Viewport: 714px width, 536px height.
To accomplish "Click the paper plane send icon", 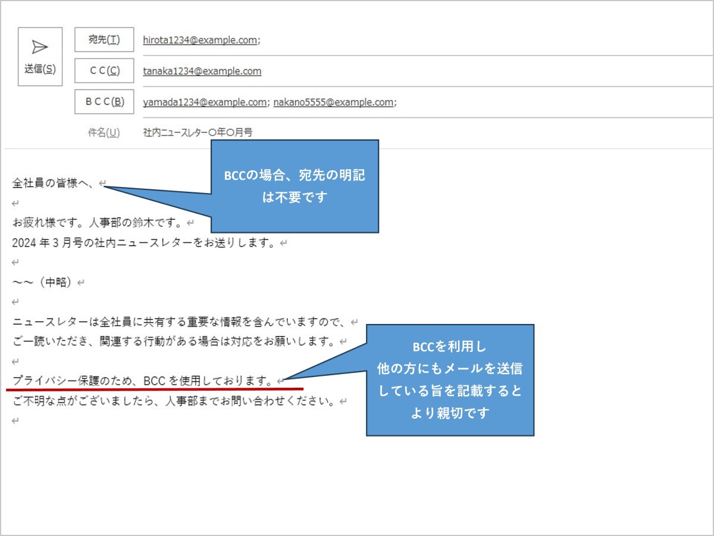I will tap(39, 45).
